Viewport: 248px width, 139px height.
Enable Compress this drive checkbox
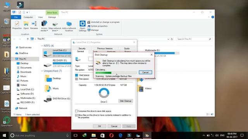[x=76, y=111]
